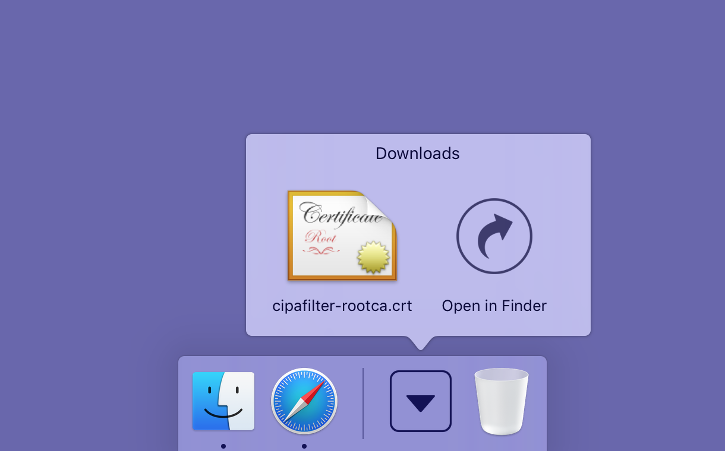Screen dimensions: 725x451
Task: Click the cipafilter-rootca.crt file name label
Action: point(342,305)
